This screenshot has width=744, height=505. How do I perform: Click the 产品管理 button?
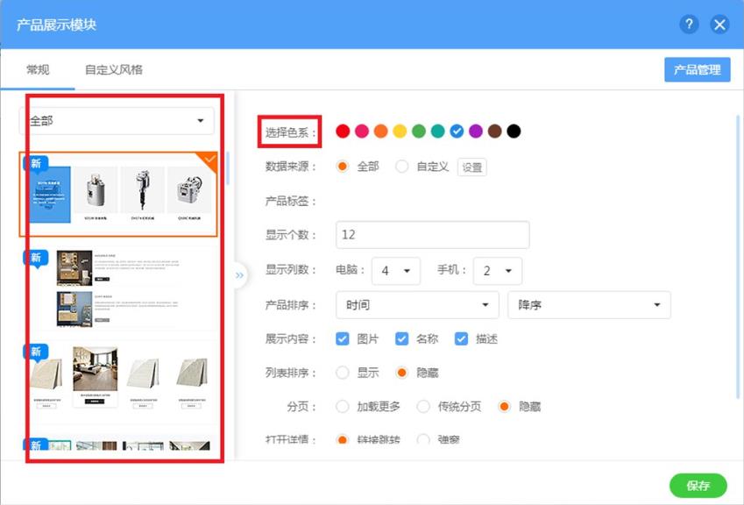click(x=697, y=68)
